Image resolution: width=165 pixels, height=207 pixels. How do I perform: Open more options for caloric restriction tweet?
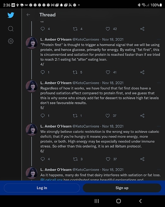(158, 126)
